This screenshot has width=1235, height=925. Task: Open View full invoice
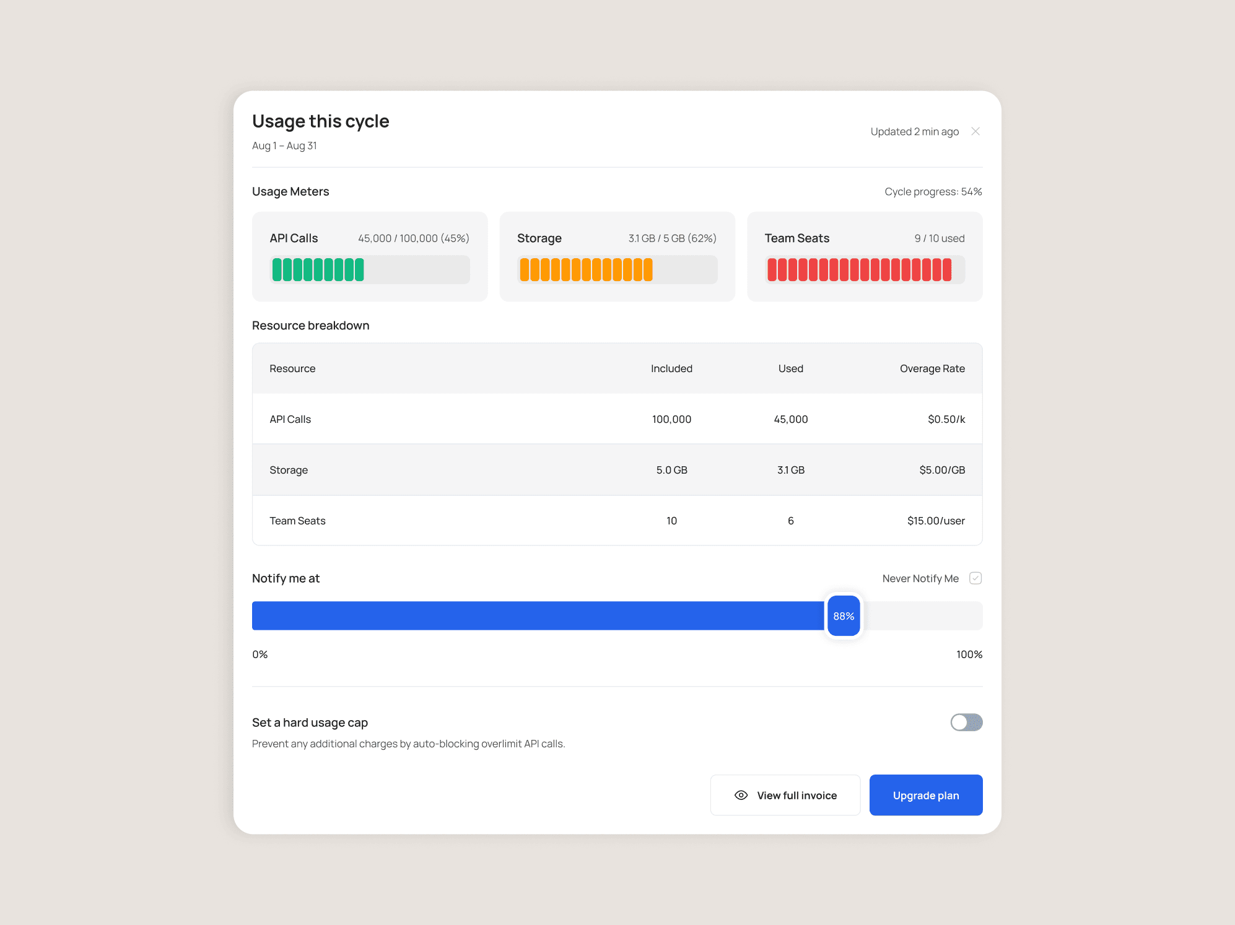[x=785, y=795]
